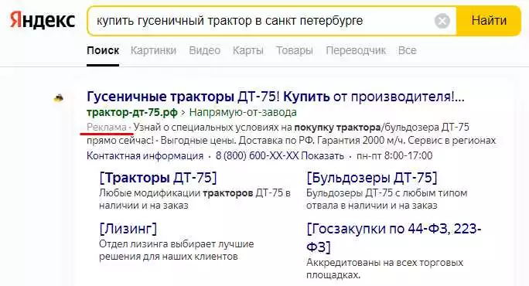
Task: Open the Контактная информация link
Action: (145, 156)
